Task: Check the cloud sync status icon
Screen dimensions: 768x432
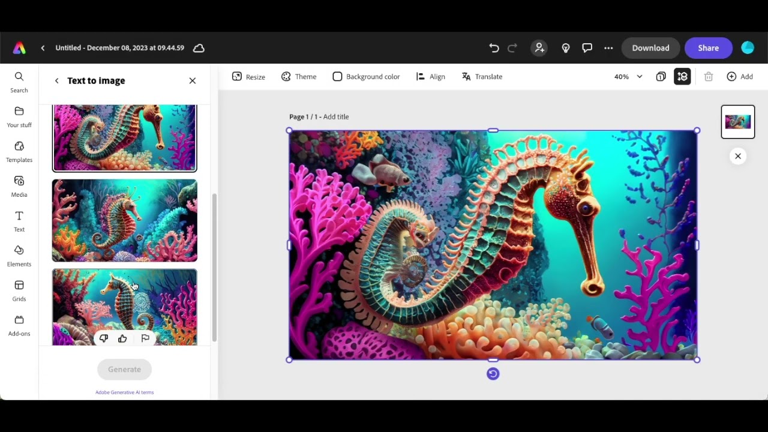Action: point(199,48)
